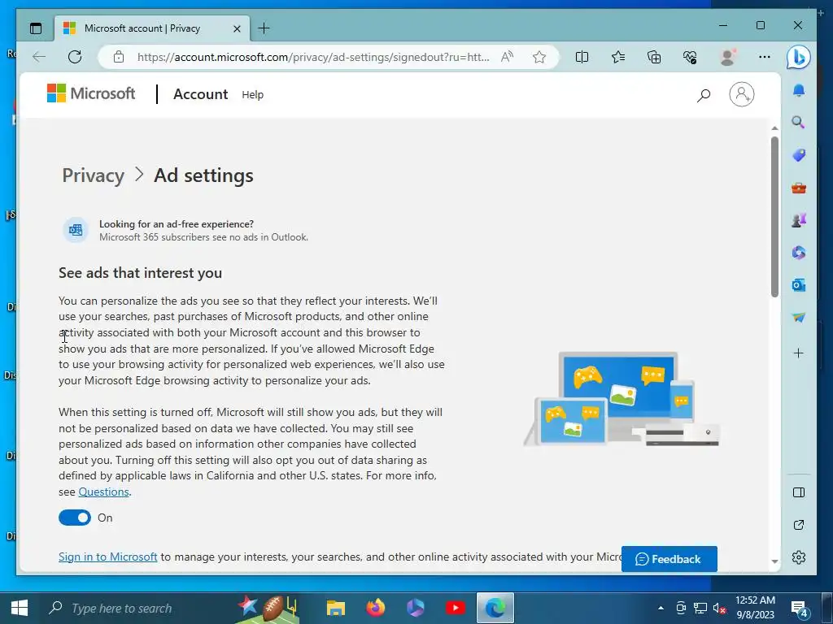Click Microsoft Edge taskbar icon
833x624 pixels.
coord(495,608)
